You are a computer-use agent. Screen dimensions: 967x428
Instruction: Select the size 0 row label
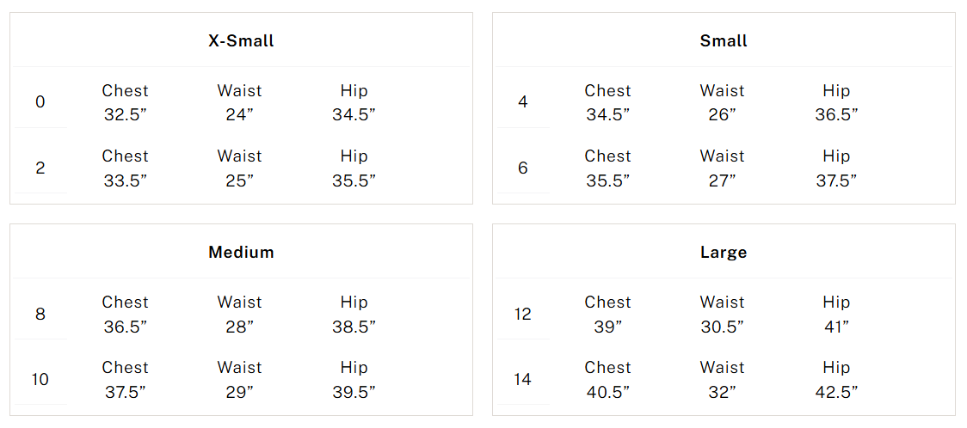(x=40, y=102)
